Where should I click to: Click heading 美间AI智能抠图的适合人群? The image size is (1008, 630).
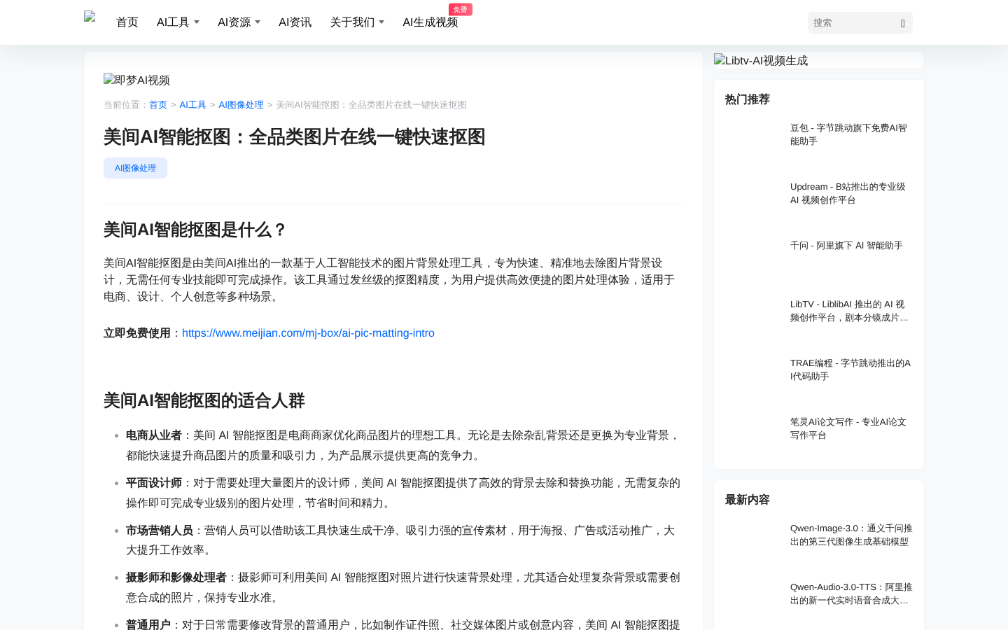pos(204,401)
